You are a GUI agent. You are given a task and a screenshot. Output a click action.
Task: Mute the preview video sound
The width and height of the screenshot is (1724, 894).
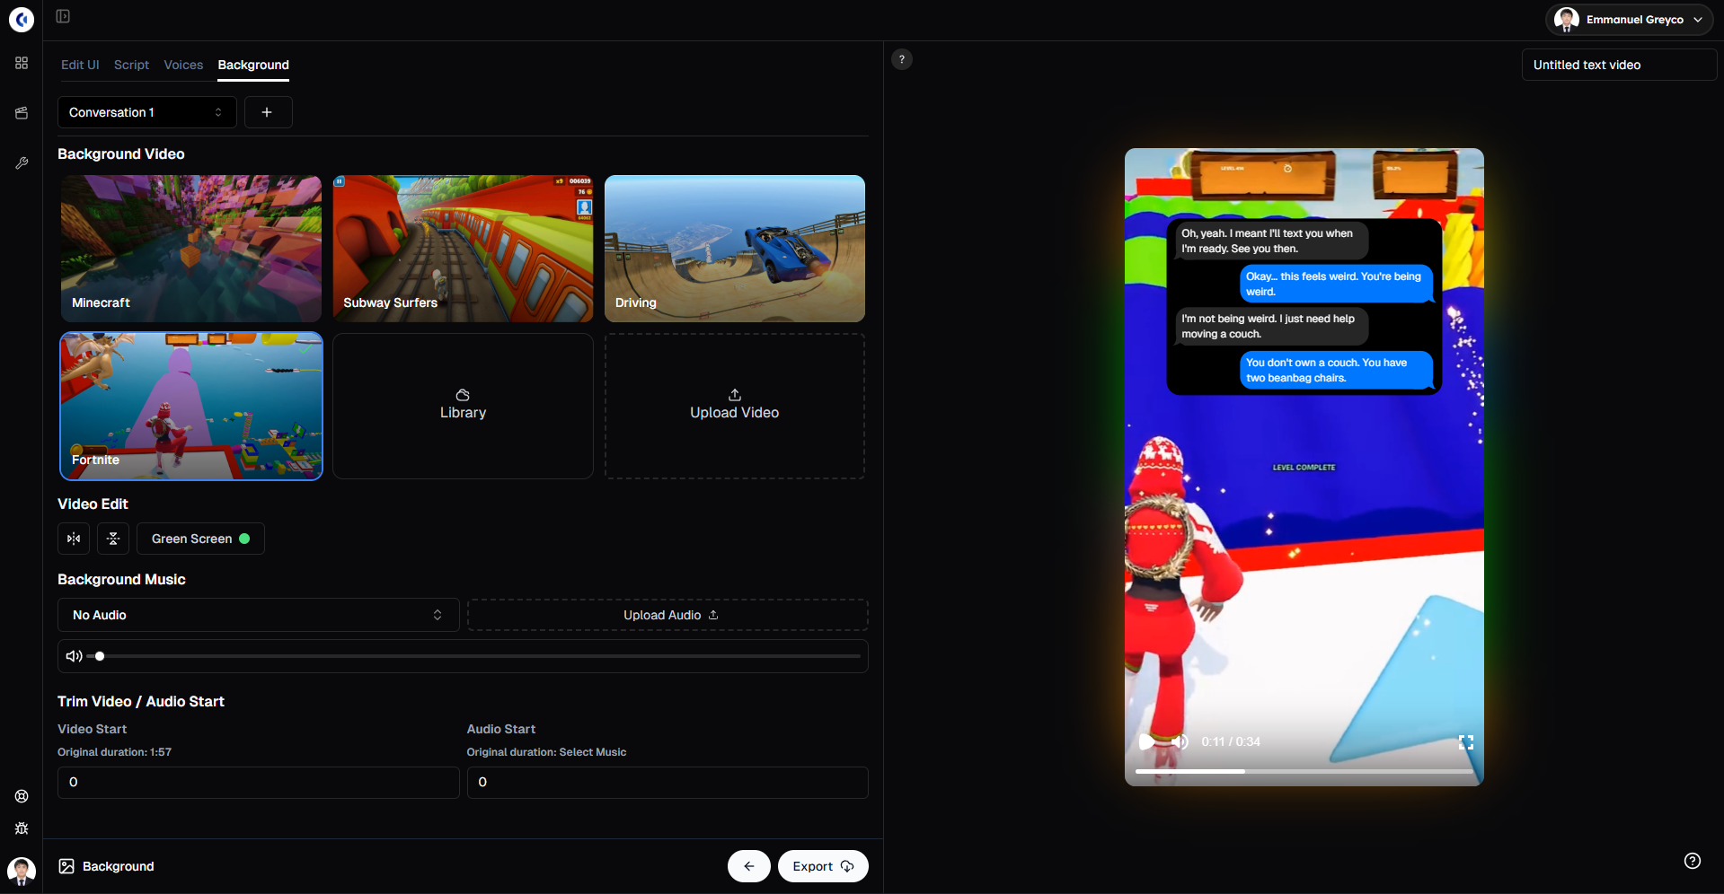coord(1180,741)
